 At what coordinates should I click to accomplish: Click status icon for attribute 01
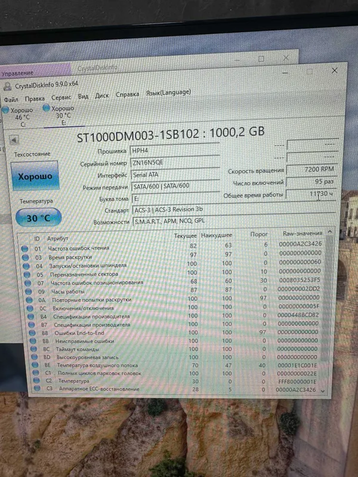25,249
